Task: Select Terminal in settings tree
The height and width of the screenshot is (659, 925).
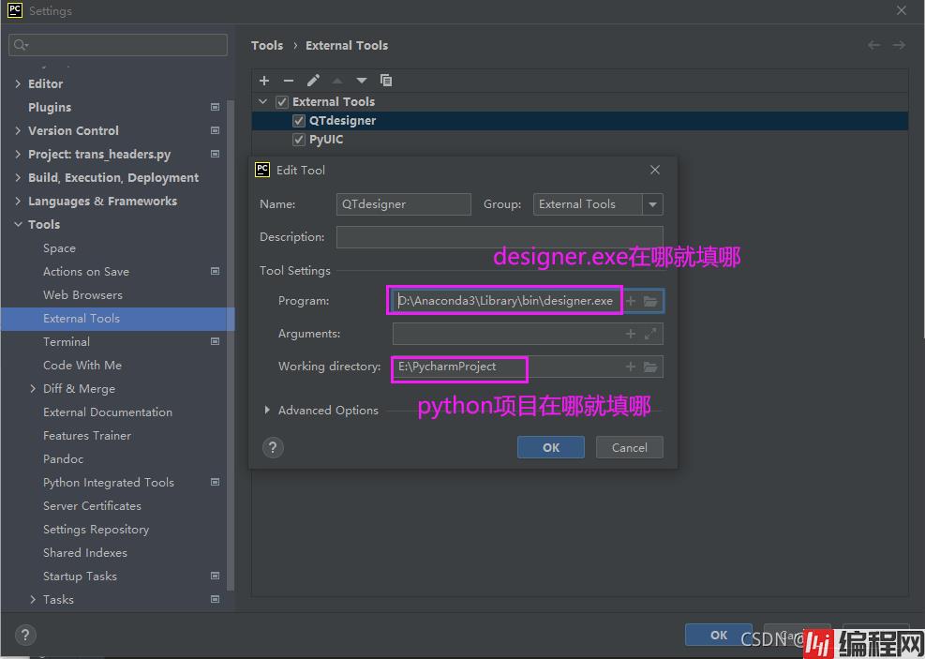Action: tap(67, 342)
